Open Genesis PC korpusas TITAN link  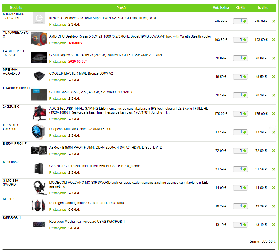click(95, 166)
